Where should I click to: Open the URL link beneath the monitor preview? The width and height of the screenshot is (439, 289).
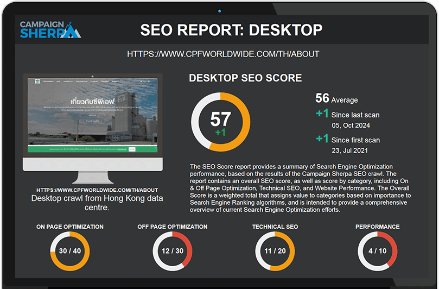[x=97, y=190]
